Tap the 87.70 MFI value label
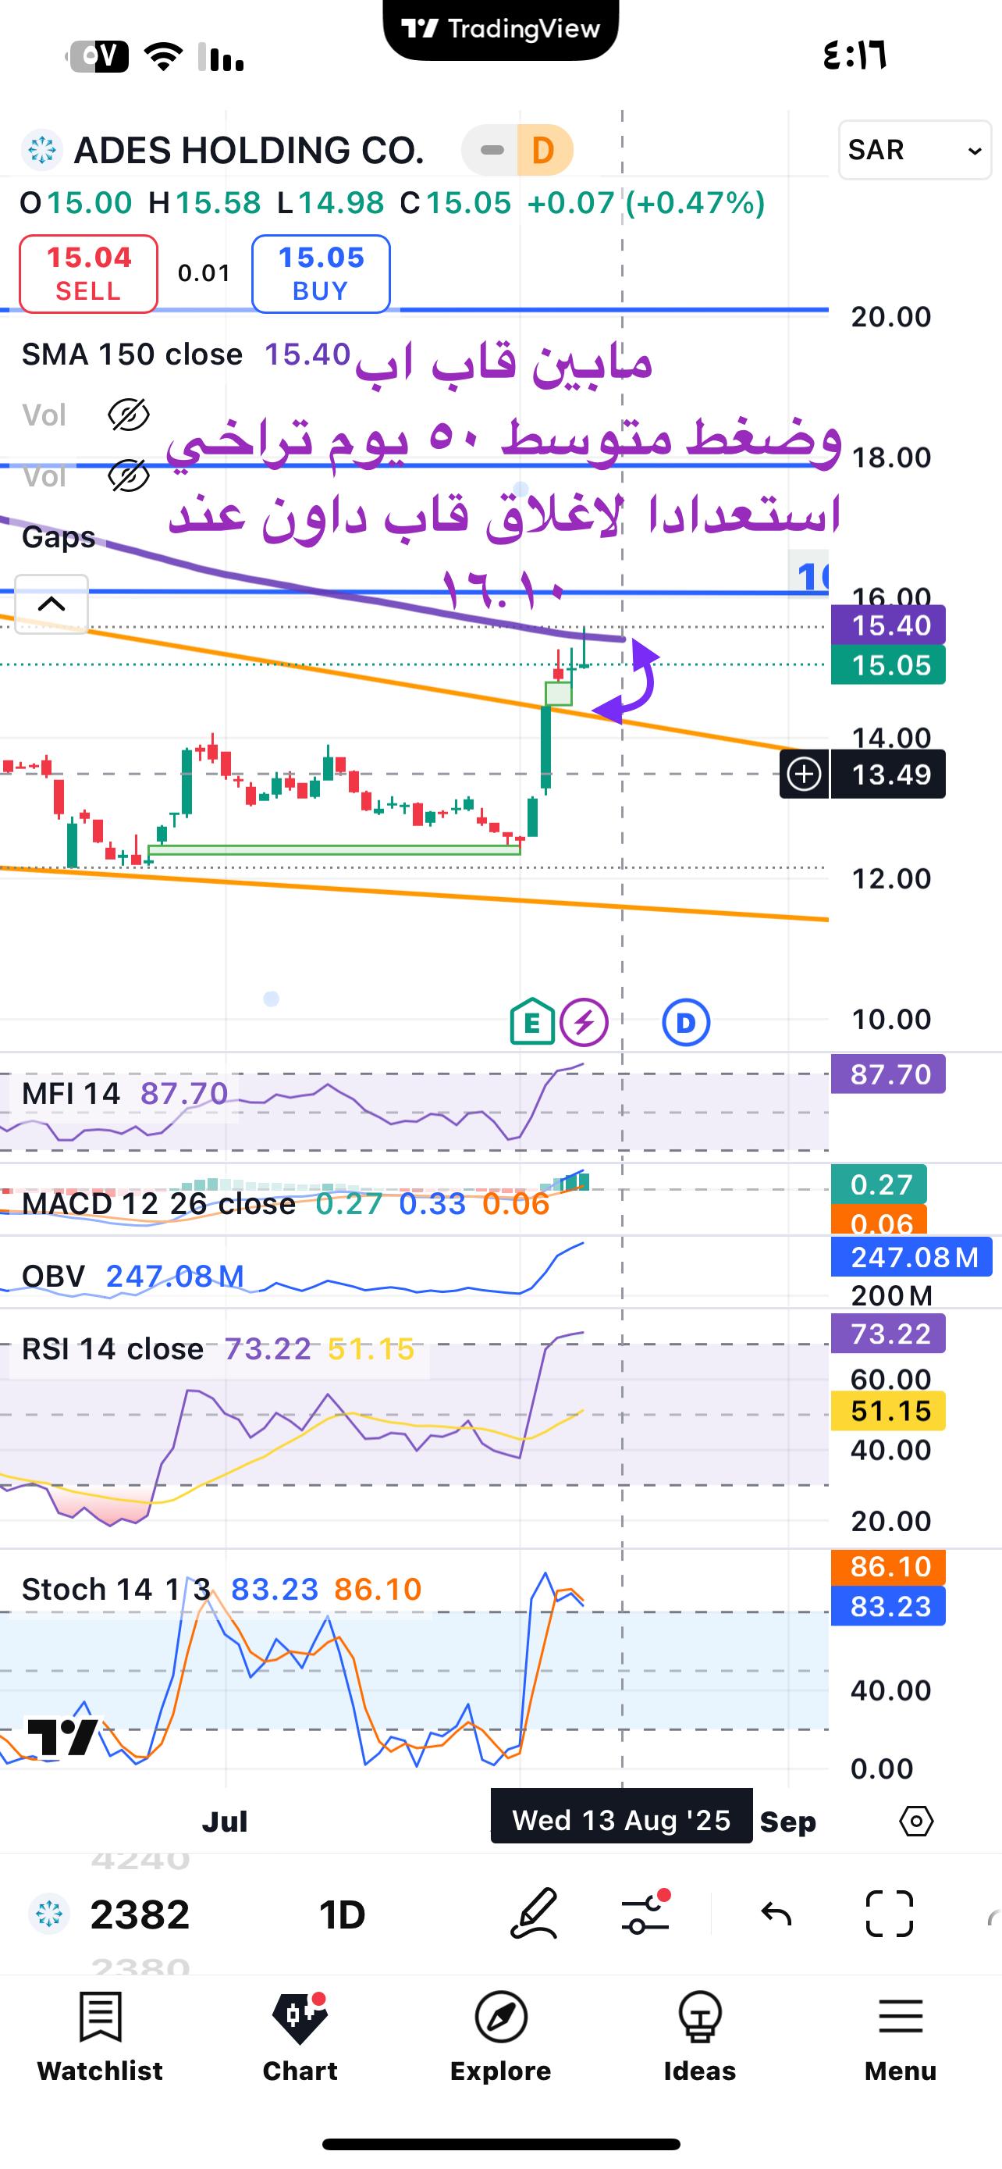The width and height of the screenshot is (1002, 2169). tap(888, 1074)
